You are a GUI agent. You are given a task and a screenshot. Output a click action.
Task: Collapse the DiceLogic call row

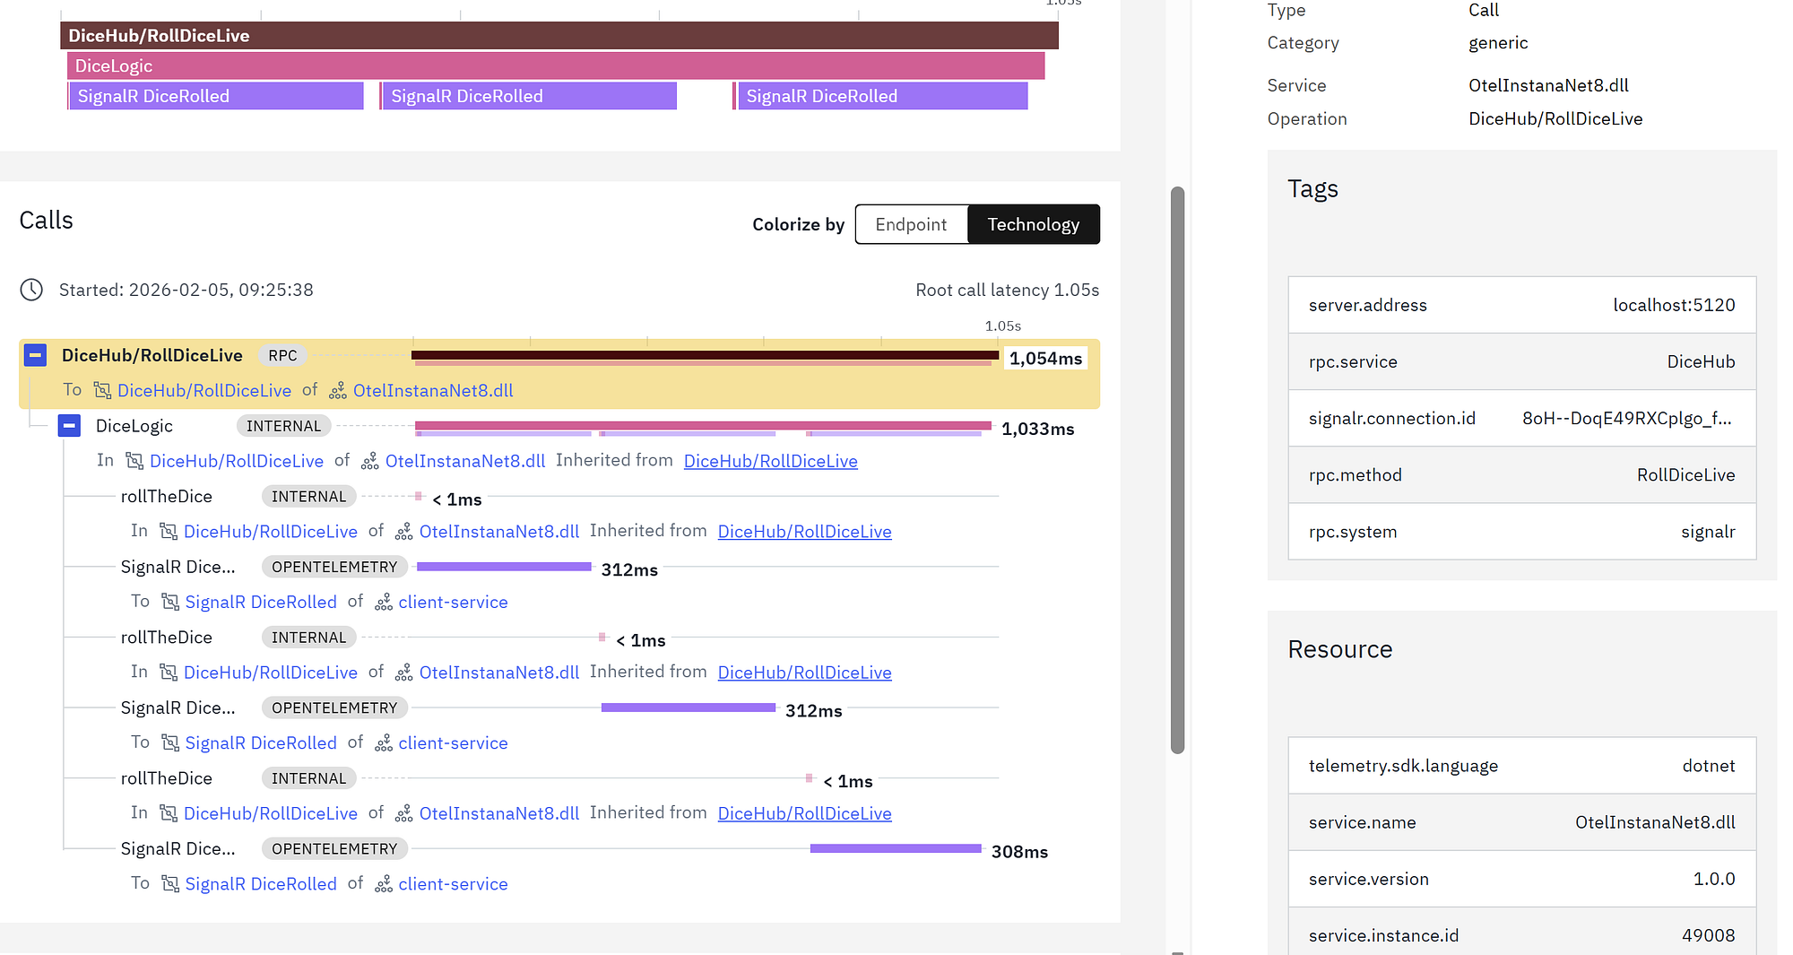(69, 426)
